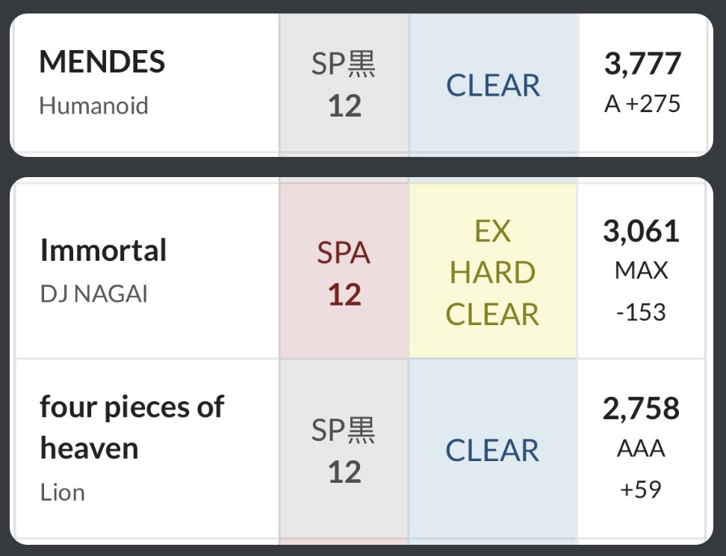Screen dimensions: 726x556
Task: Click the CLEAR status for four pieces of heaven
Action: 493,451
